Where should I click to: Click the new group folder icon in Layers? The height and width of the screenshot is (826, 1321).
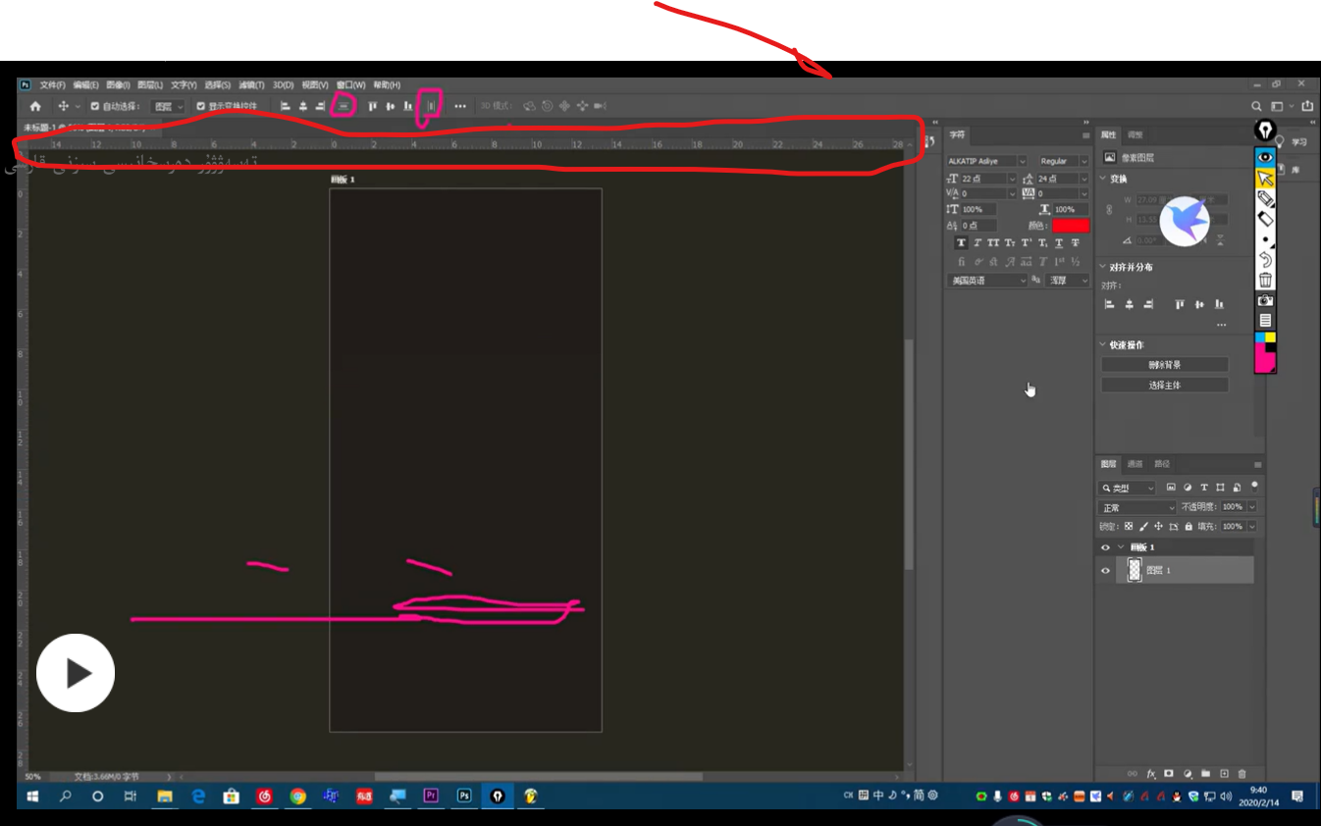(x=1206, y=774)
